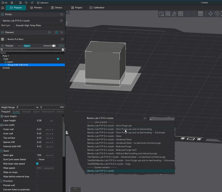The image size is (222, 192).
Task: Collapse the sidebar with the arrow icon
Action: (x=68, y=12)
